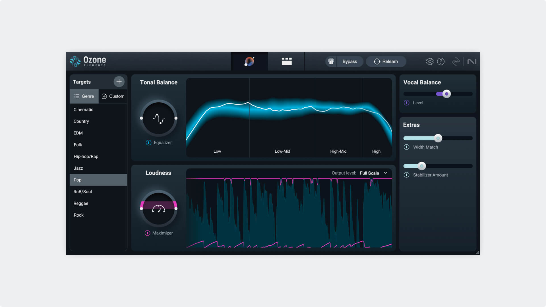The width and height of the screenshot is (546, 307).
Task: Click the help question mark icon
Action: coord(441,61)
